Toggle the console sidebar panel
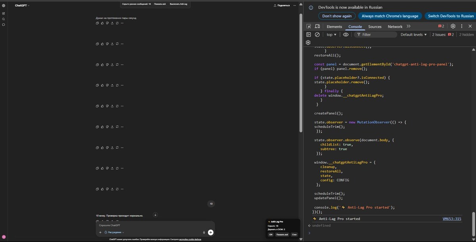Image resolution: width=476 pixels, height=242 pixels. tap(309, 34)
